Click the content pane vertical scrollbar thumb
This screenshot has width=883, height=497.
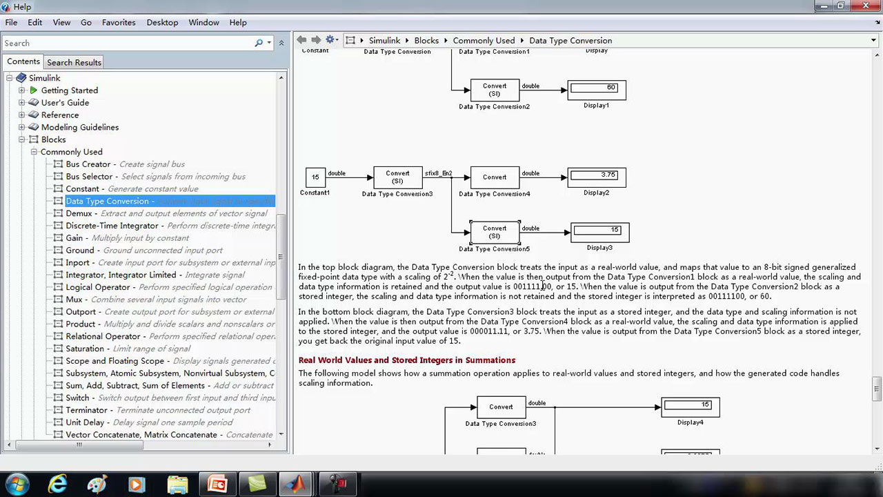tap(877, 389)
